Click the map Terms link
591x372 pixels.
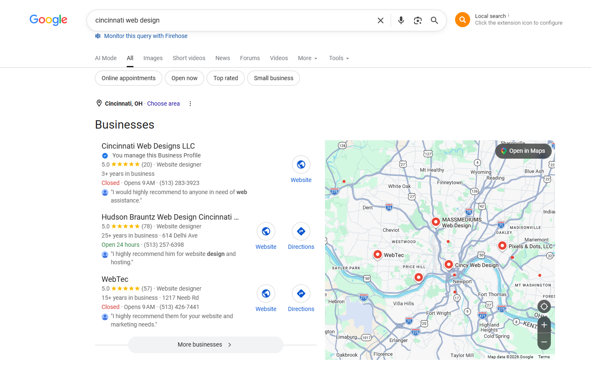(x=544, y=357)
